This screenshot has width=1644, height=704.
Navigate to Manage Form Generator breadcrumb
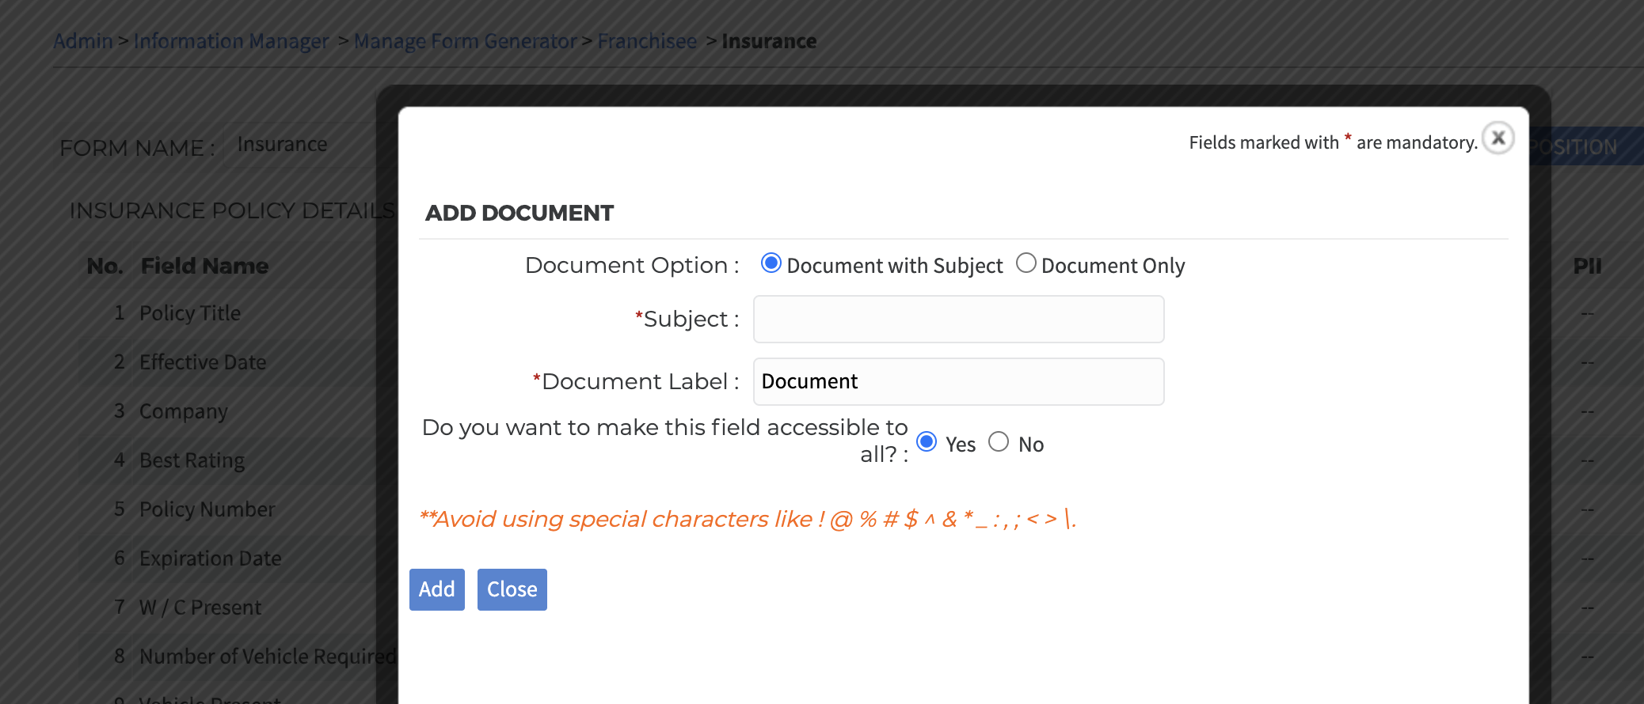click(x=465, y=41)
